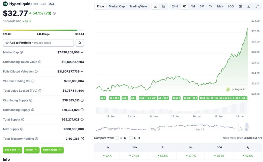
Task: Click Add to Portfolio button
Action: 38,43
